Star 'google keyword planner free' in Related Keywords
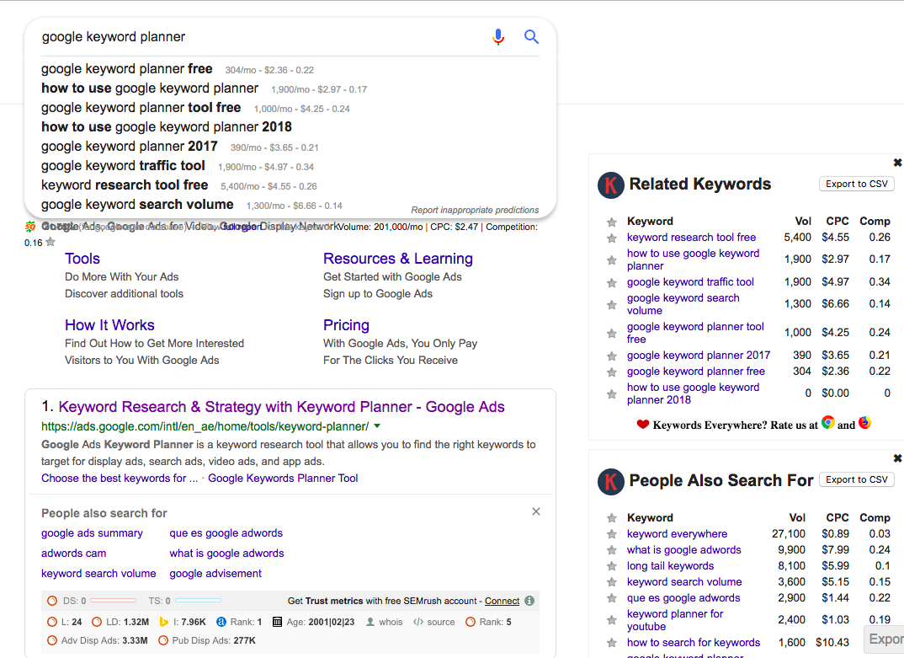 click(x=612, y=372)
